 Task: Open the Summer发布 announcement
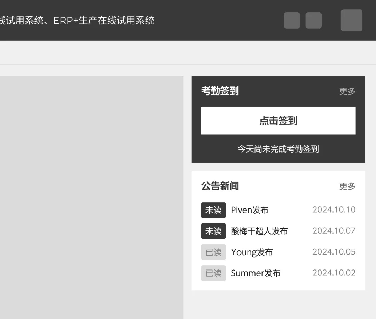coord(256,273)
